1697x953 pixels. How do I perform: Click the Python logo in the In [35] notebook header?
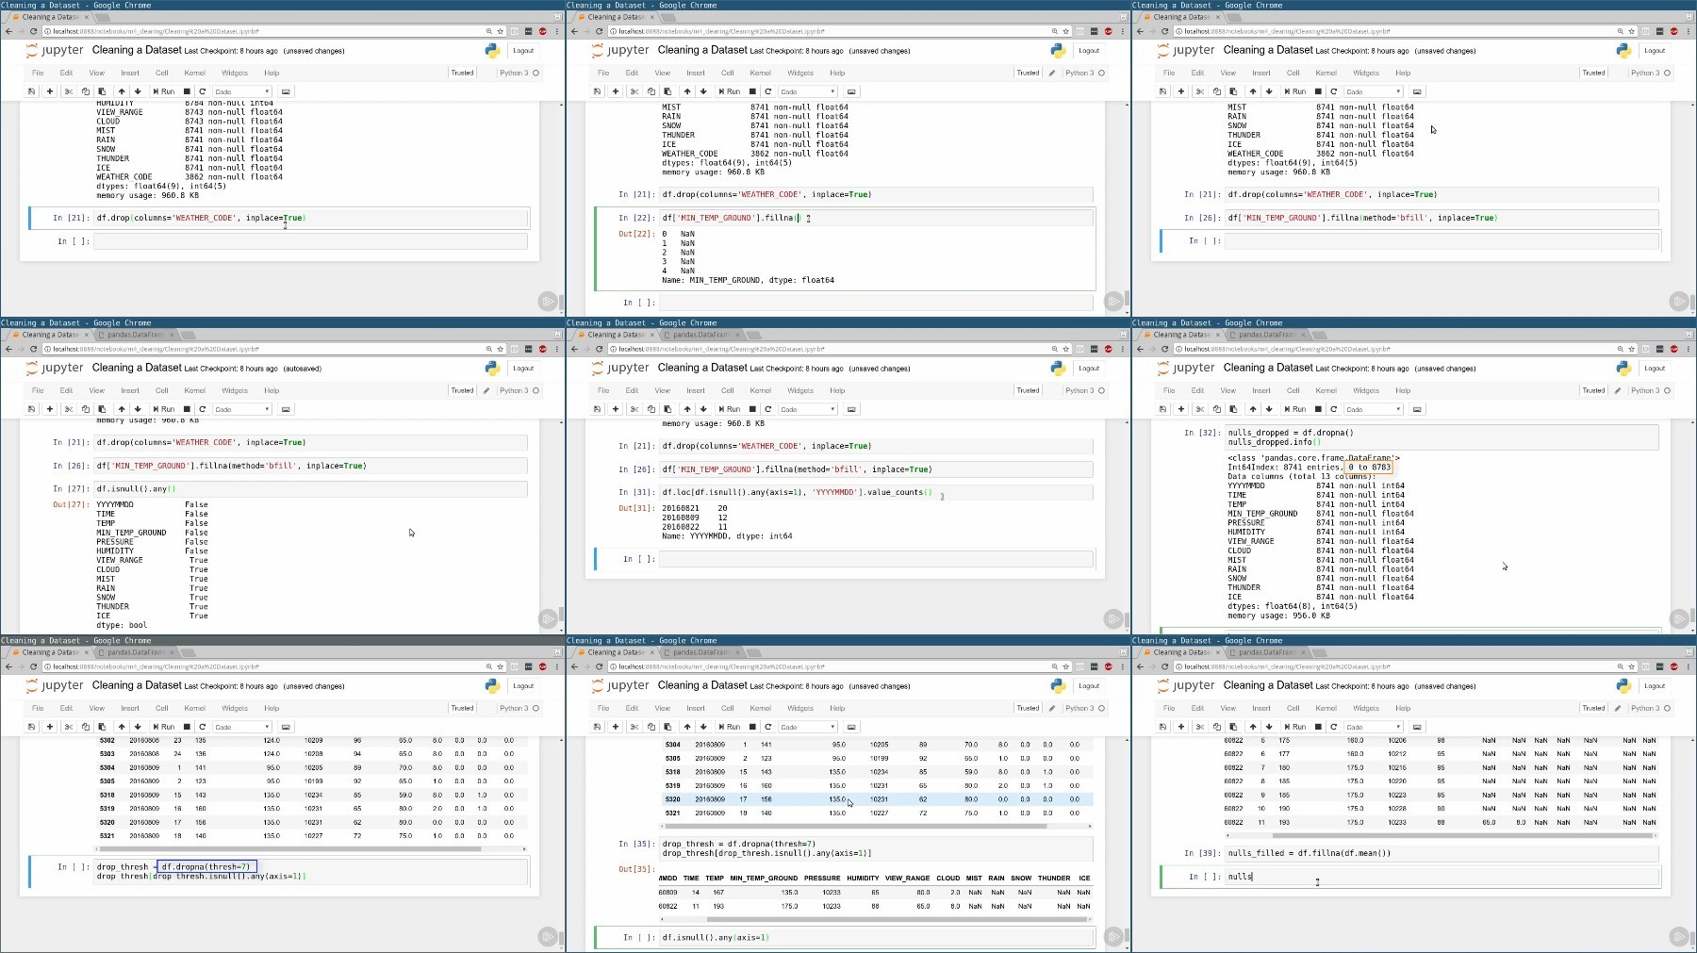tap(1058, 685)
